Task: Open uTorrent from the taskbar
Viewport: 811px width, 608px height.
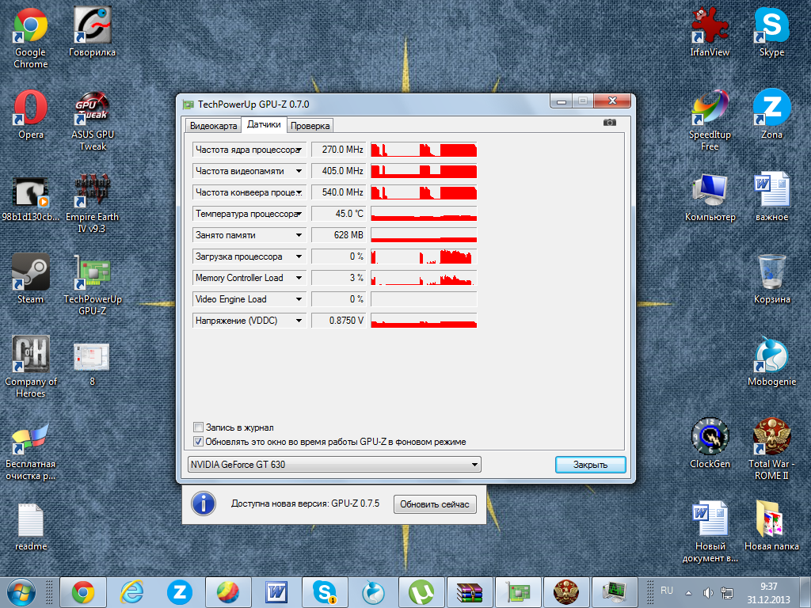Action: 421,592
